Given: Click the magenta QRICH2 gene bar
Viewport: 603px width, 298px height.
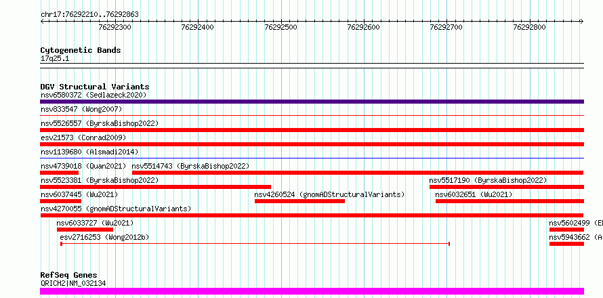Looking at the screenshot, I should [x=312, y=291].
